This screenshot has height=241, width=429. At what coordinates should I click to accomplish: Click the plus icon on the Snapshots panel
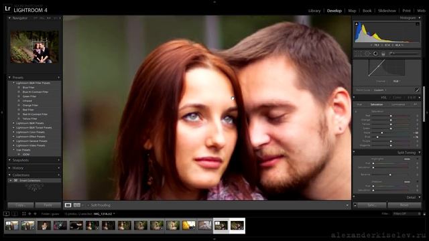[x=58, y=160]
